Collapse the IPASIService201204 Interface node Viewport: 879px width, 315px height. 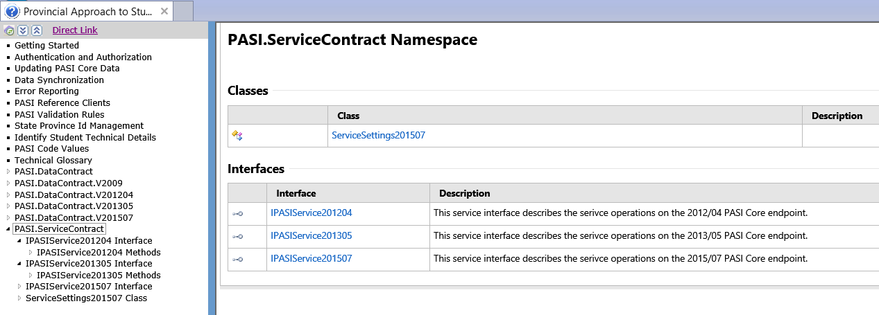[19, 241]
